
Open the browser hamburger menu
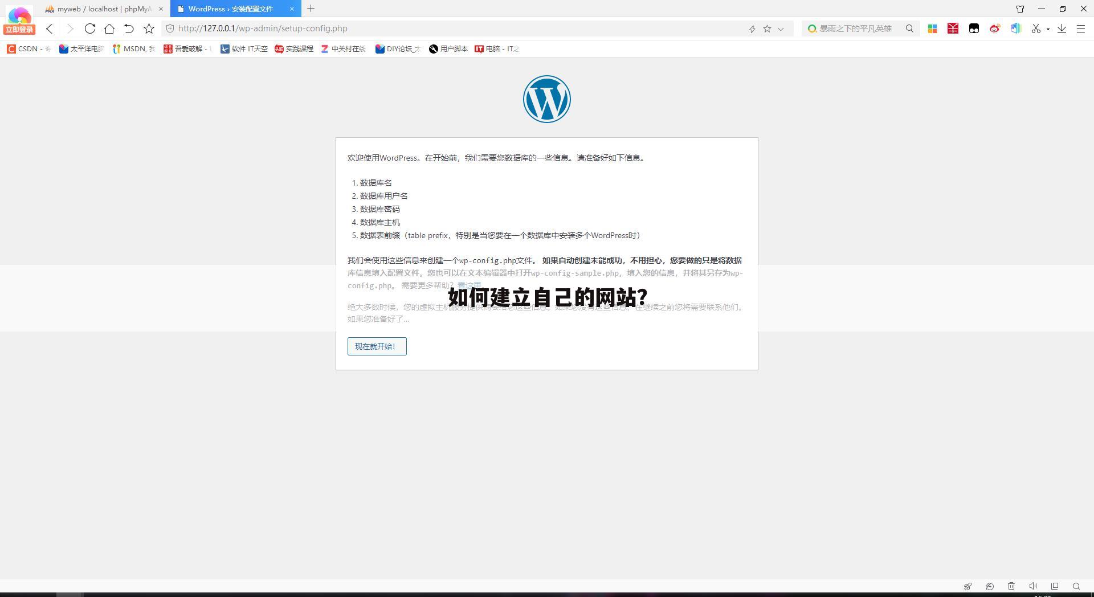(x=1080, y=28)
